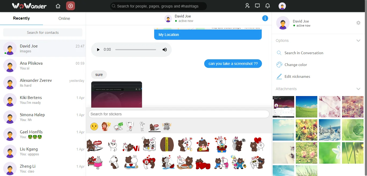Select the standing white figure sticker pack
The image size is (367, 176).
[142, 126]
